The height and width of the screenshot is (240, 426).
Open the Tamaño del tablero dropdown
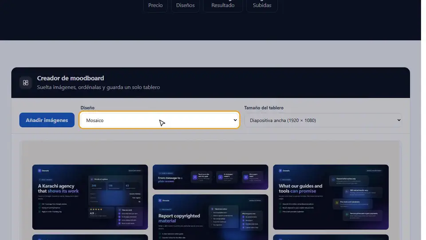coord(323,120)
